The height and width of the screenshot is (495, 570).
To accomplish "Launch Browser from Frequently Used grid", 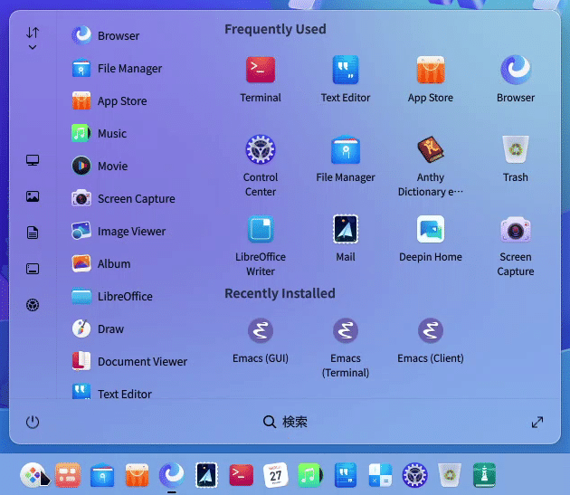I will 516,79.
